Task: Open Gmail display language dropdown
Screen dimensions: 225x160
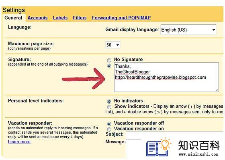Action: tap(188, 30)
